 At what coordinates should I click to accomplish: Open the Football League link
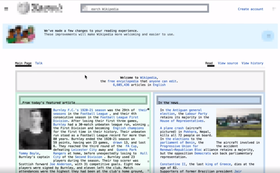pos(94,114)
